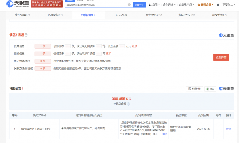Click the 处罚事由/违法行为类型 column header

89,115
